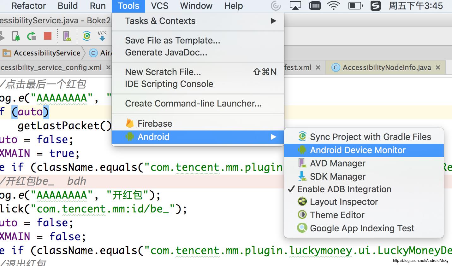The image size is (452, 266).
Task: Click the Gradle sync toolbar icon
Action: pyautogui.click(x=86, y=36)
